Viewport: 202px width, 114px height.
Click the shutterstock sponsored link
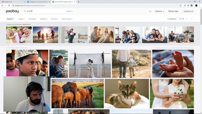click(27, 24)
